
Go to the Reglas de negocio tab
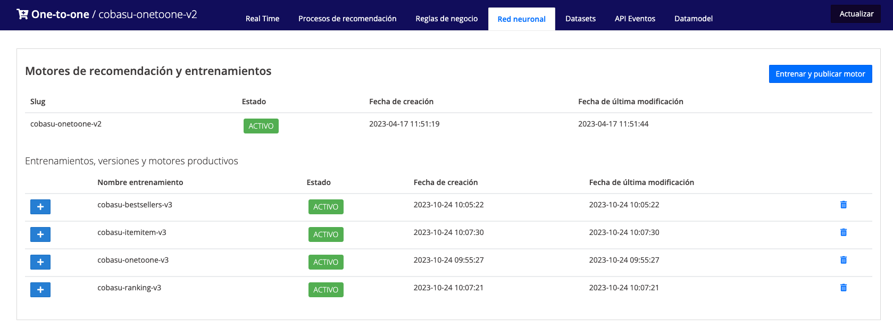point(446,19)
